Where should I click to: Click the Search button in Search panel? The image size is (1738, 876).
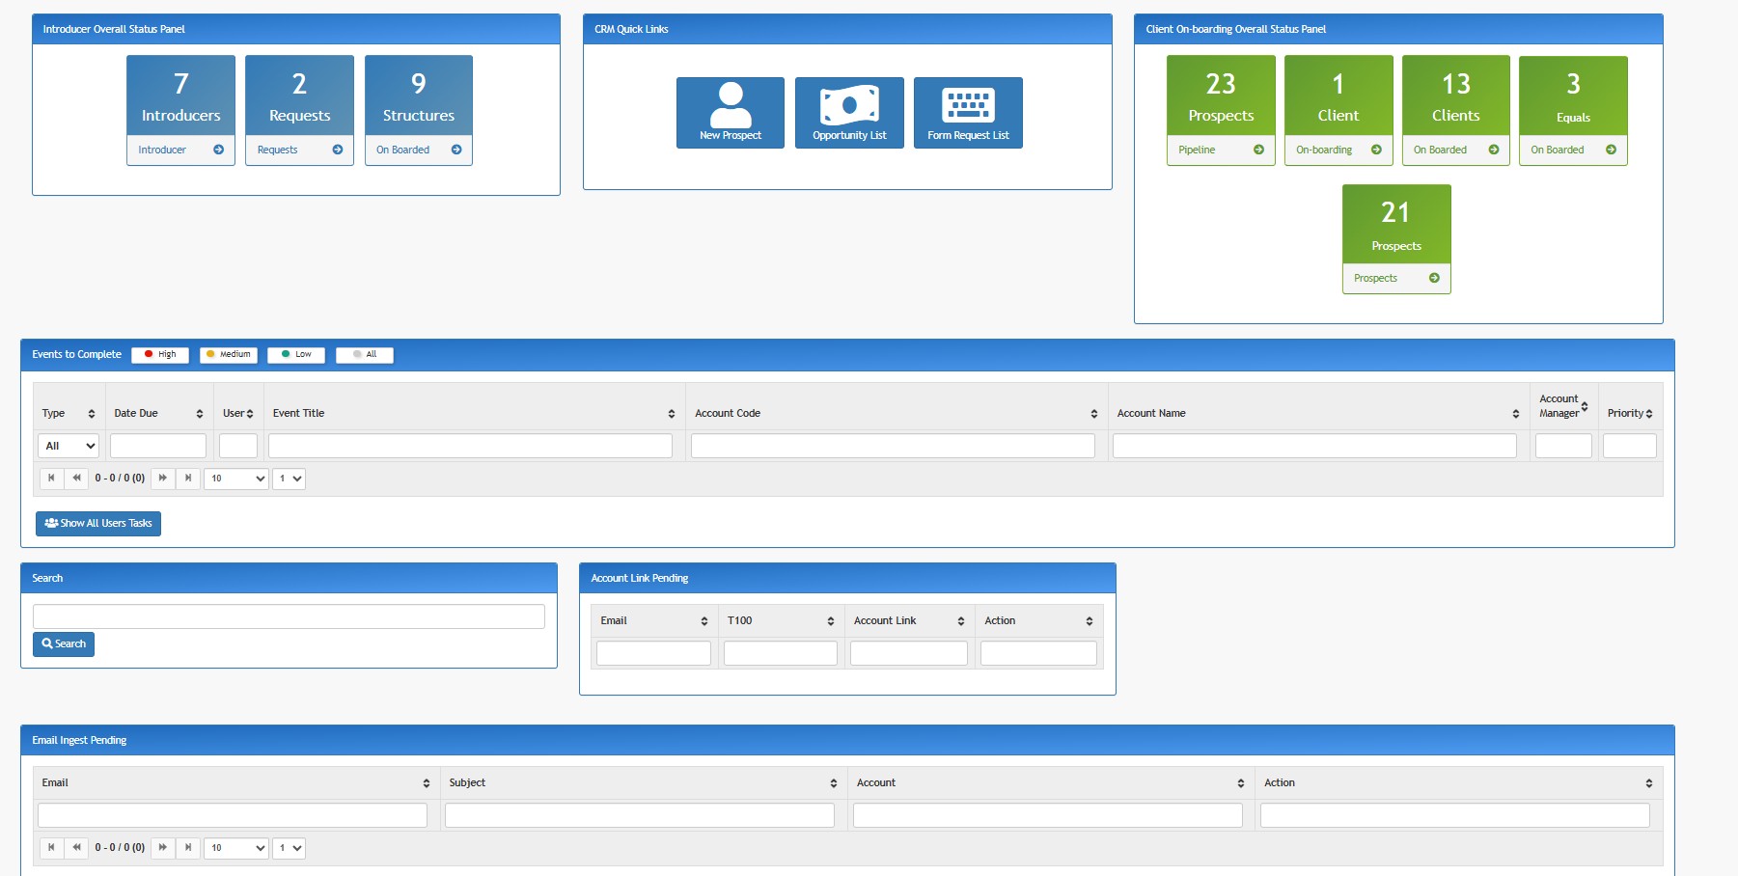63,643
